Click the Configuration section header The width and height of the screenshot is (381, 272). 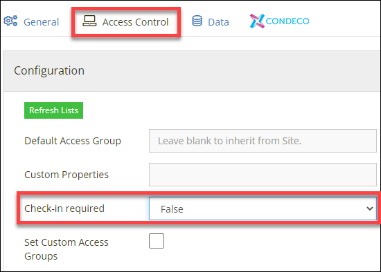[49, 70]
